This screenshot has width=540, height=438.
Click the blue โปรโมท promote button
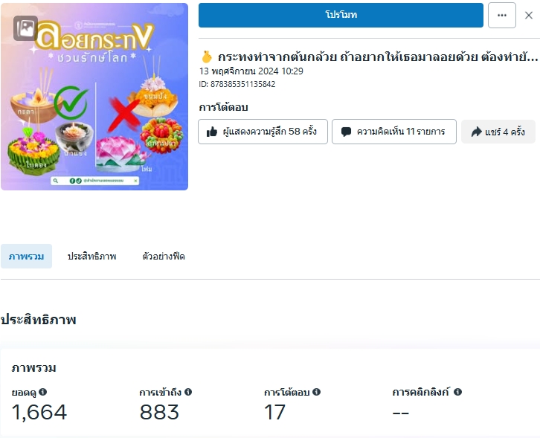pos(341,15)
